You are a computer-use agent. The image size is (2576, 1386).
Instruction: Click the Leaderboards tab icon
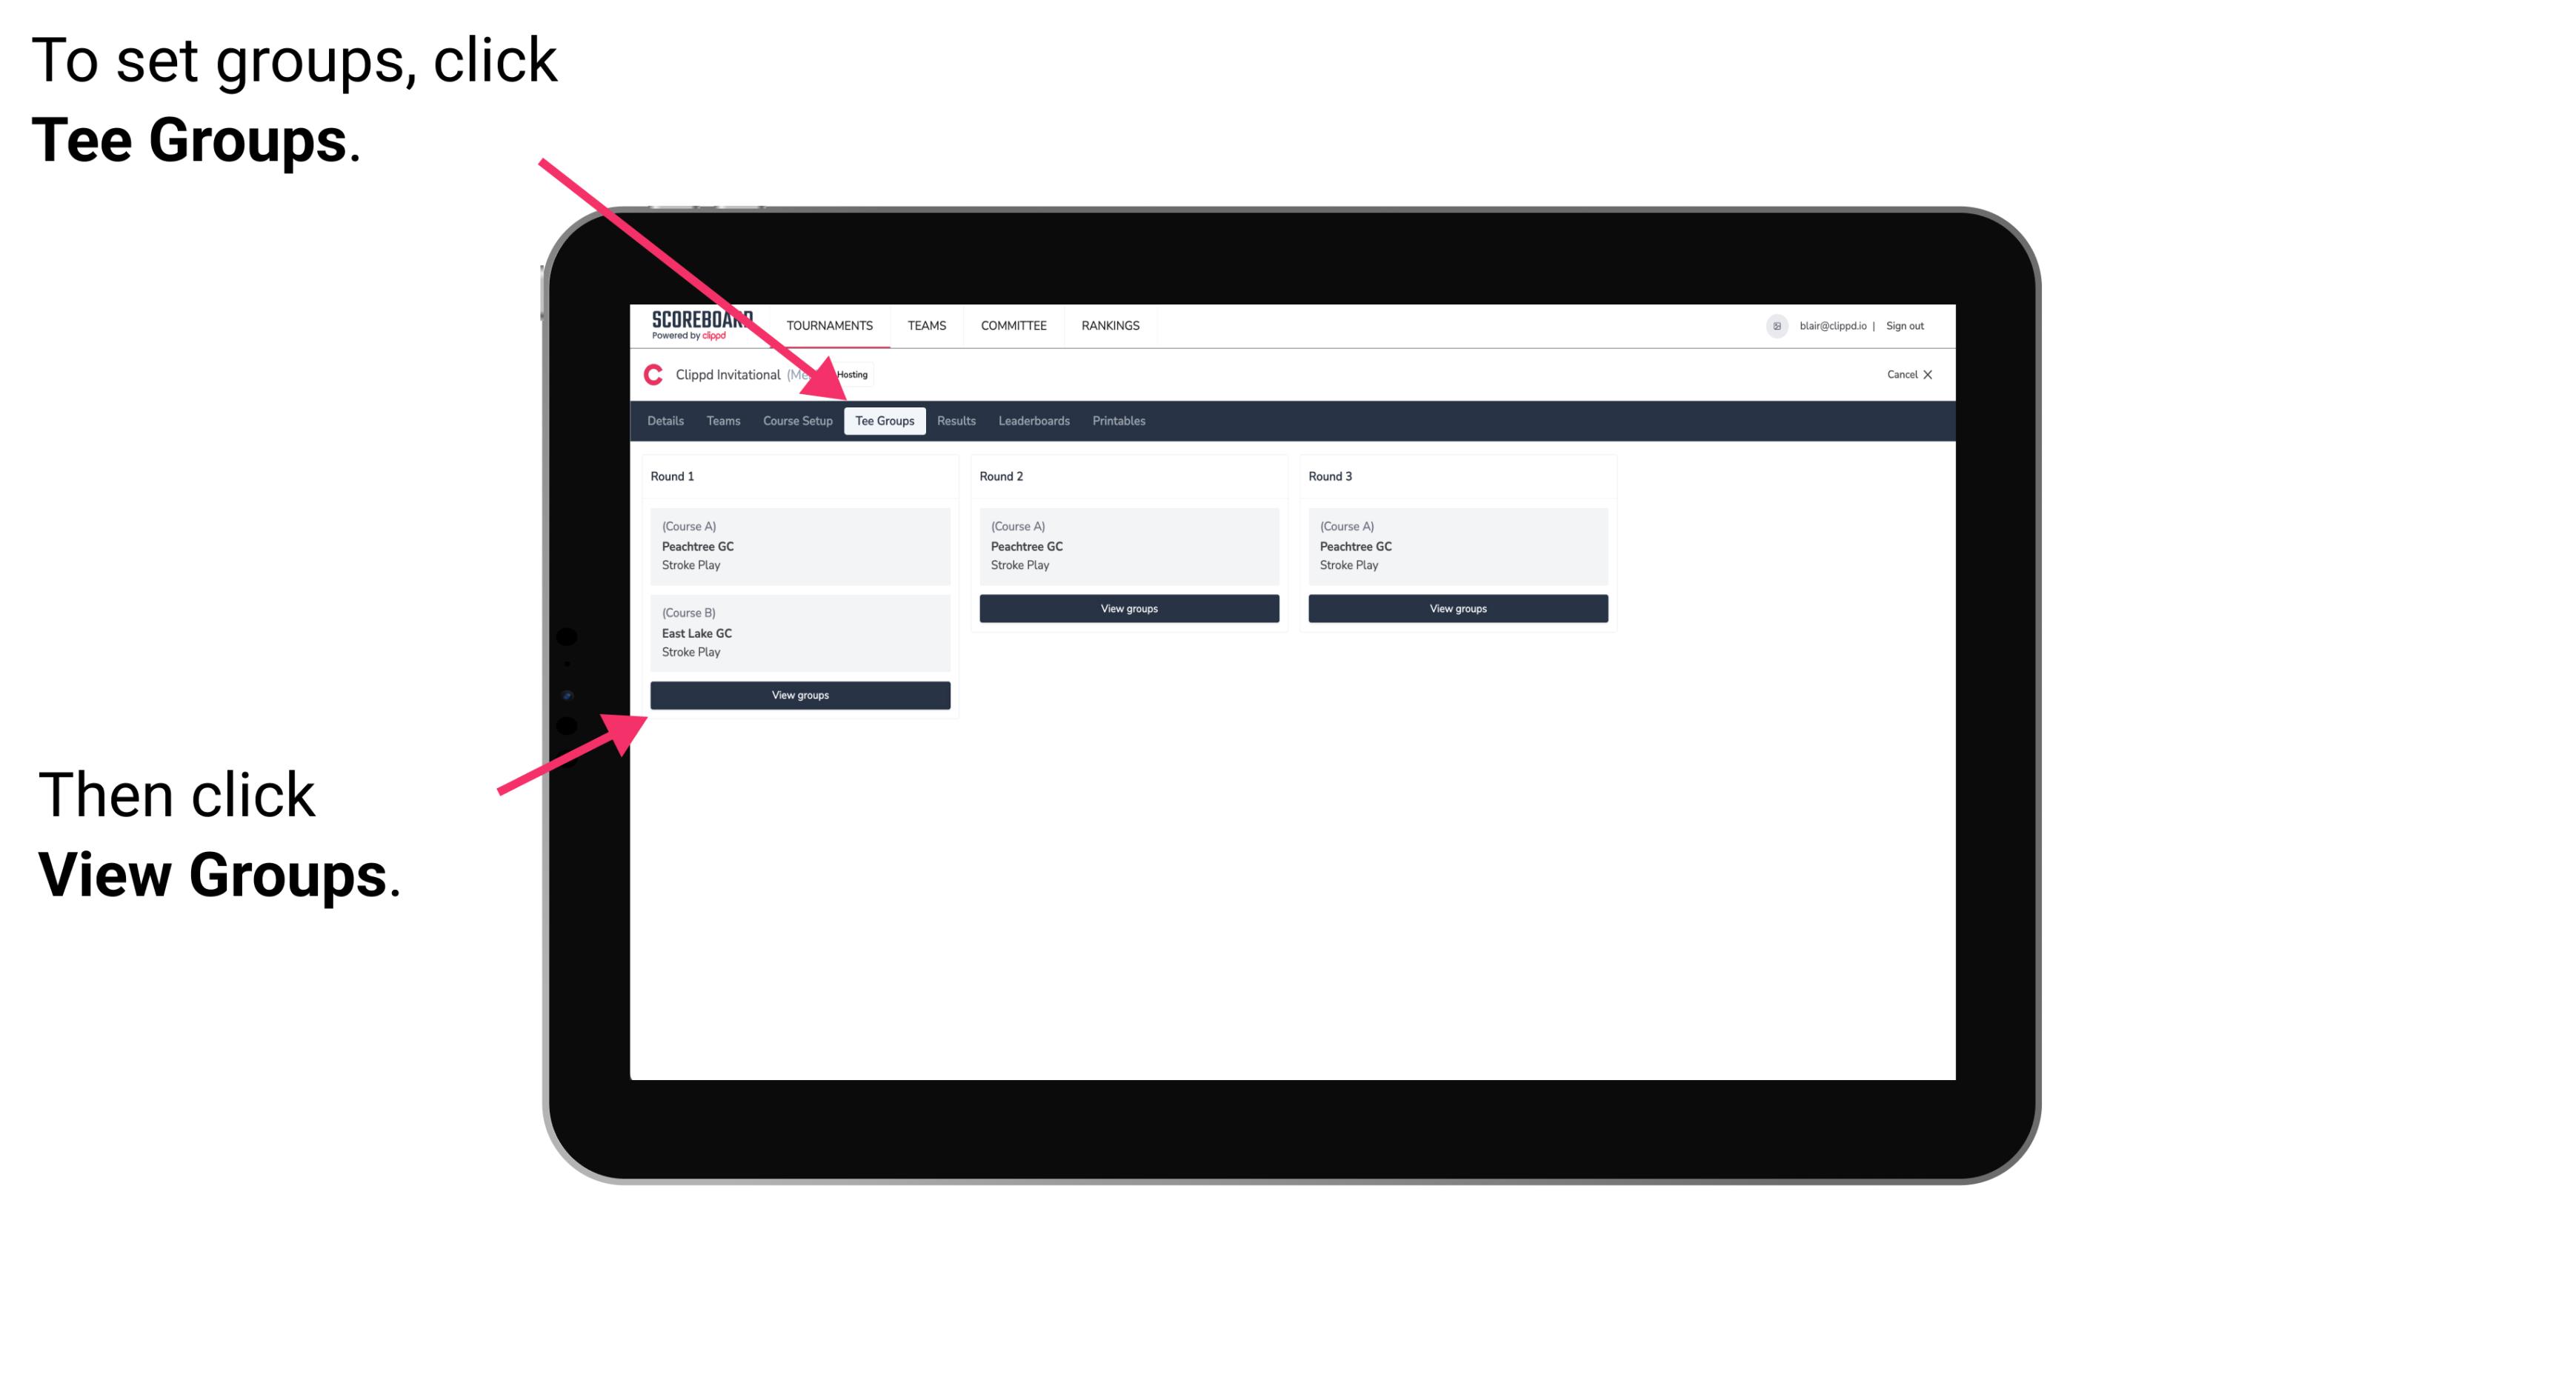[x=1034, y=422]
